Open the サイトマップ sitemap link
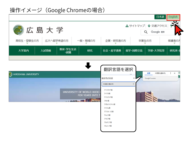 tap(135, 26)
